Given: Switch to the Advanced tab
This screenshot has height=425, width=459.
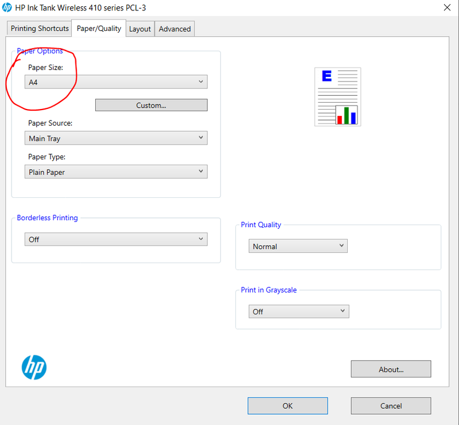Looking at the screenshot, I should point(174,28).
